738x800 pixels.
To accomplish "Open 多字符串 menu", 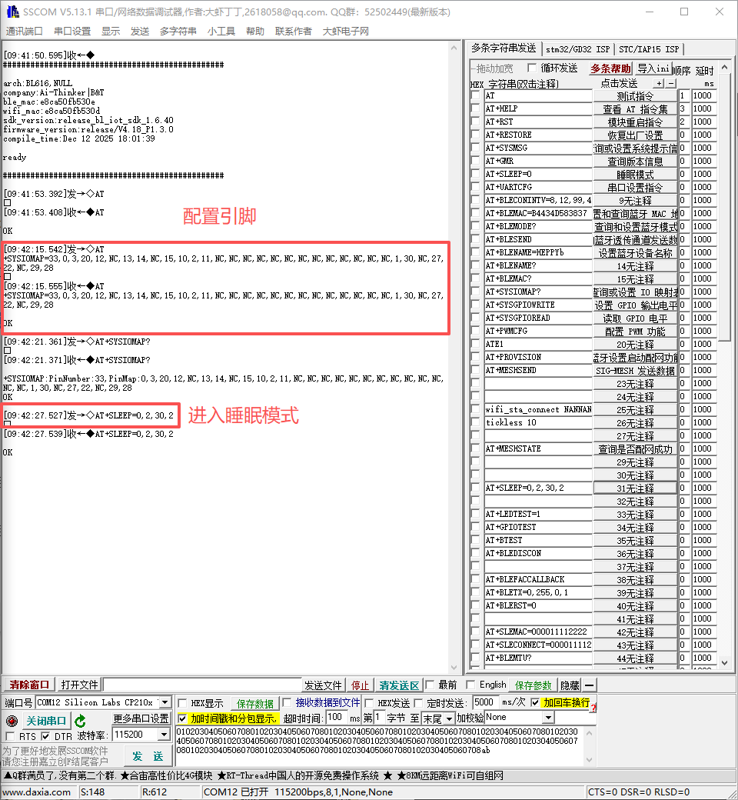I will tap(178, 31).
